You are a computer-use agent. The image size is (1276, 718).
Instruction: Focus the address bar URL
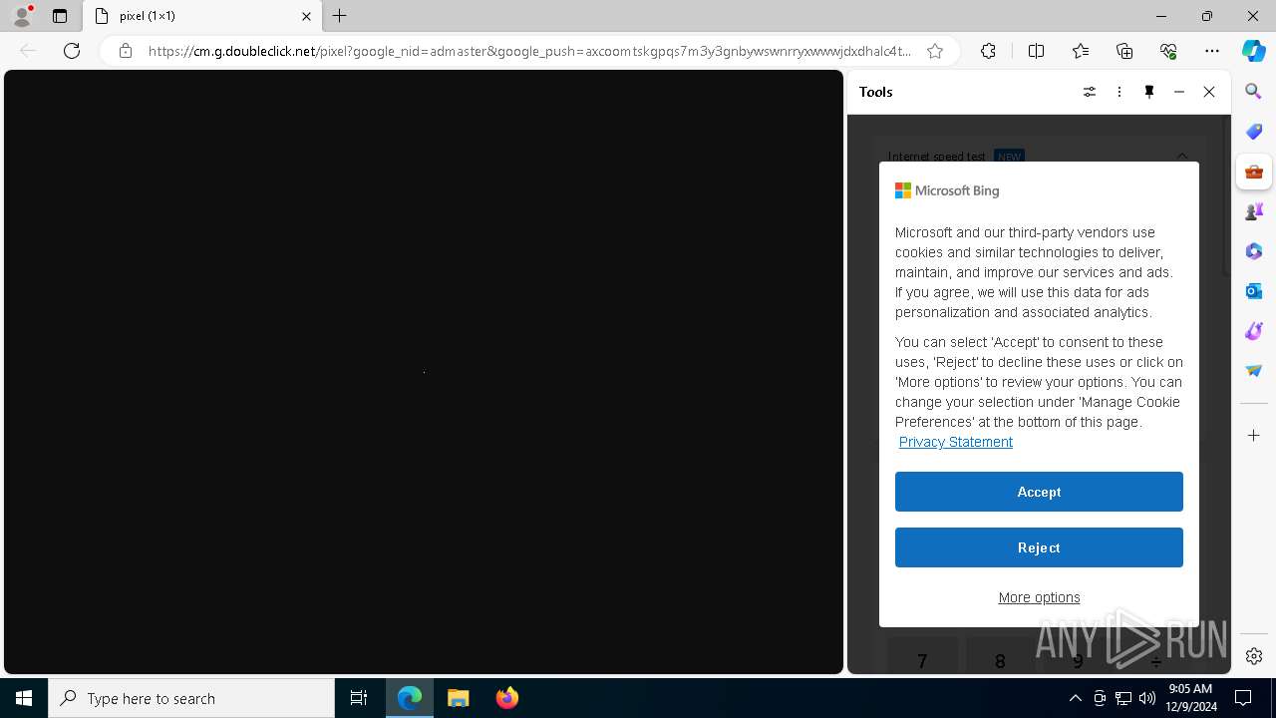click(x=528, y=51)
